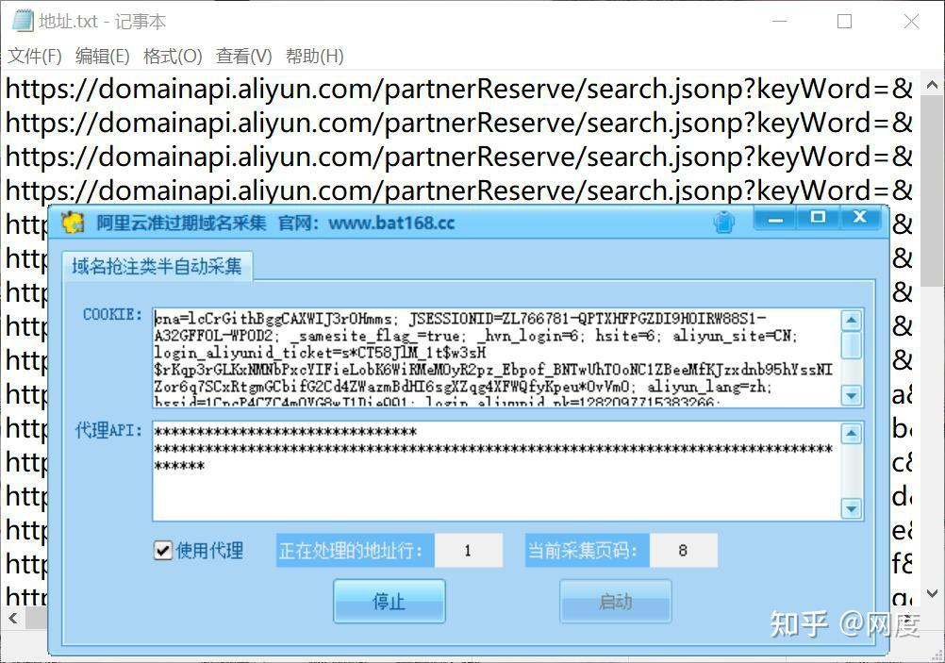Close the Notepad window
Viewport: 945px width, 663px height.
[x=911, y=22]
